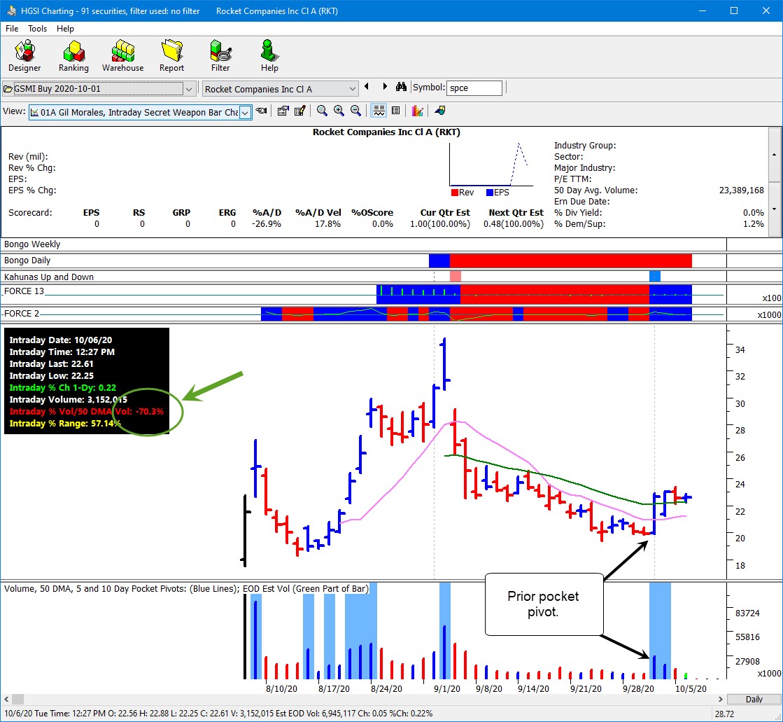Click the last toolbar icon after color chart

440,111
